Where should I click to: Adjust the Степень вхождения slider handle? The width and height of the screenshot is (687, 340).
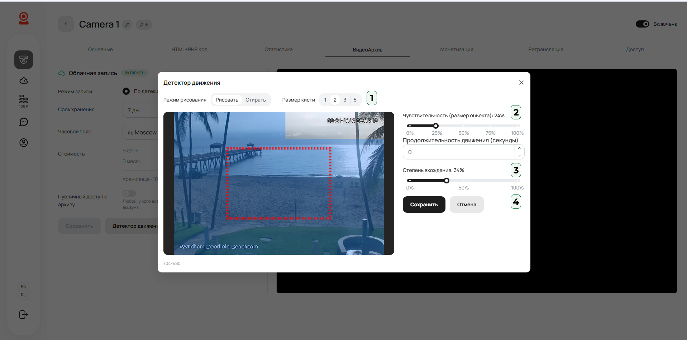coord(447,181)
